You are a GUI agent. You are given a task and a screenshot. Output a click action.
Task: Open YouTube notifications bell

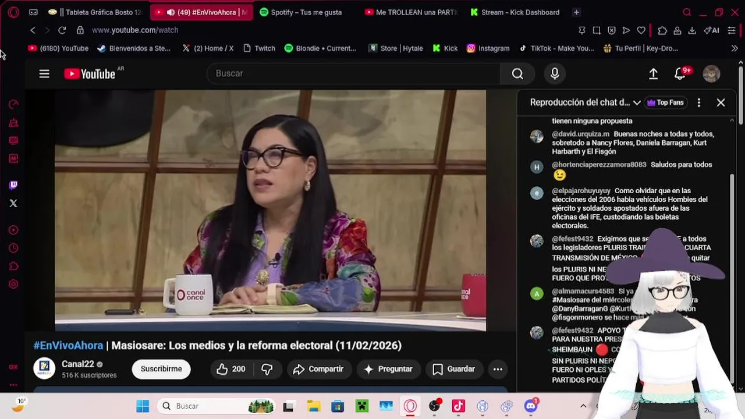point(679,73)
